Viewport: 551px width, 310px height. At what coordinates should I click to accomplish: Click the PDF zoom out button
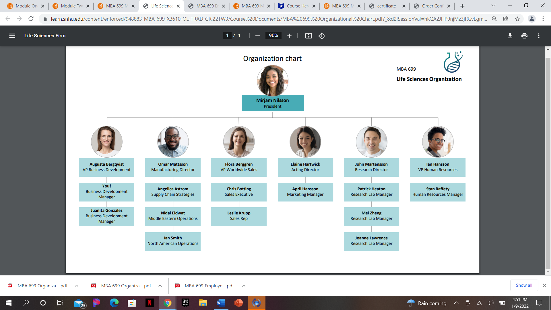(x=257, y=36)
